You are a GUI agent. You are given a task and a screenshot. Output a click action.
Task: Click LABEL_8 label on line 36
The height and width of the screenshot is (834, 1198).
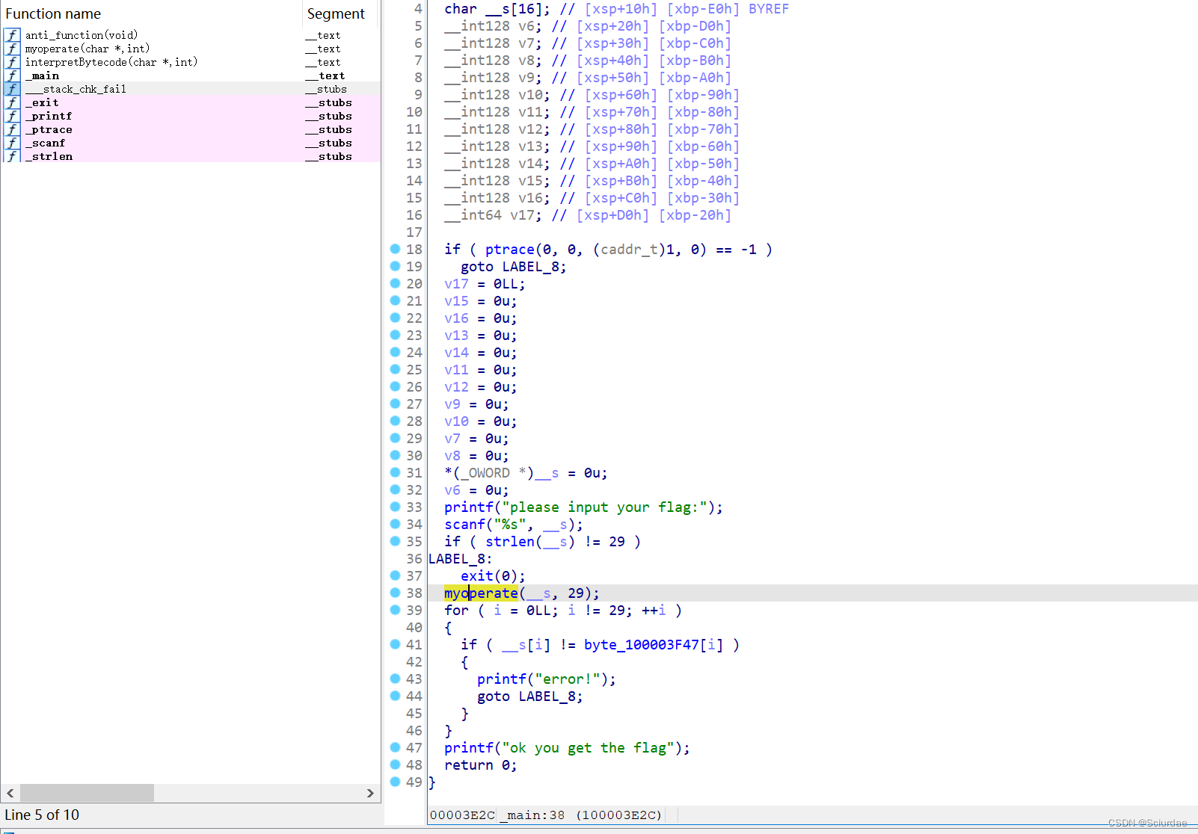click(460, 558)
